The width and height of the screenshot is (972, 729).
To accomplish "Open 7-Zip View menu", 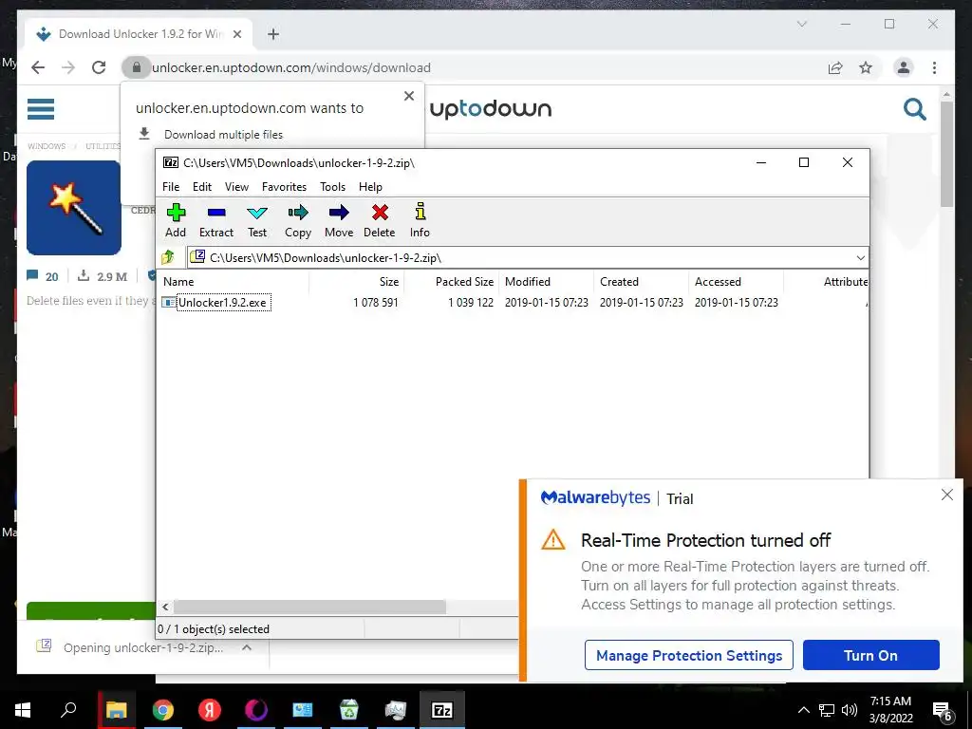I will tap(236, 187).
